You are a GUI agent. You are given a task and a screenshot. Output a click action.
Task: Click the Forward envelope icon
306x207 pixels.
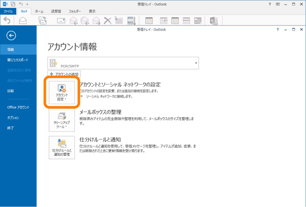96,20
